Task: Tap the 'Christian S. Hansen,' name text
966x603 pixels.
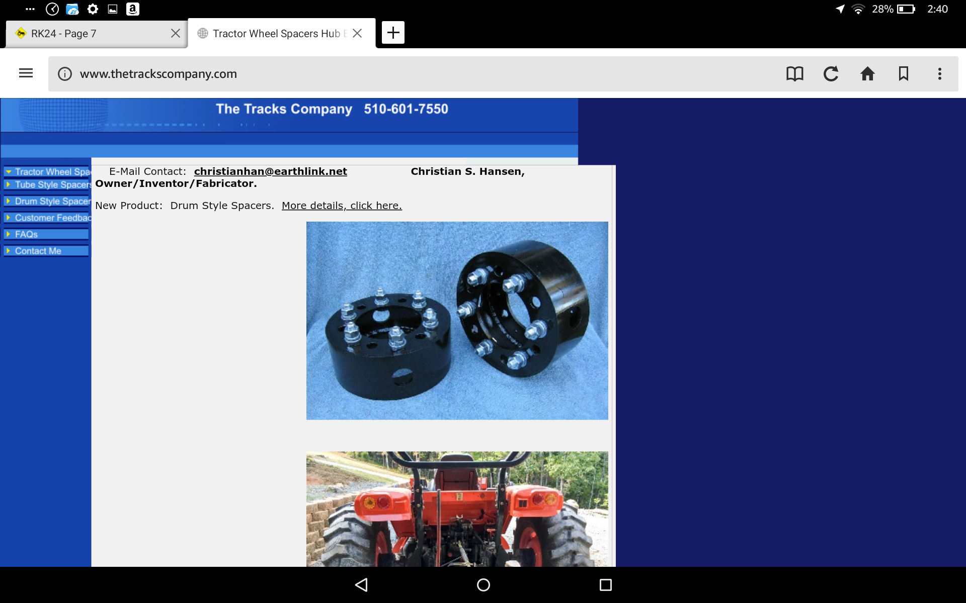Action: click(x=467, y=171)
